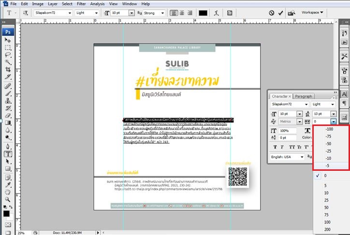The width and height of the screenshot is (350, 235).
Task: Open leading 13 pt dropdown in Character panel
Action: click(333, 114)
